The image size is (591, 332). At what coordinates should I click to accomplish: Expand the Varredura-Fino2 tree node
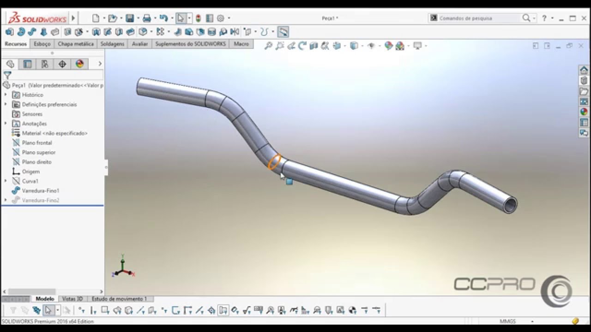(6, 200)
